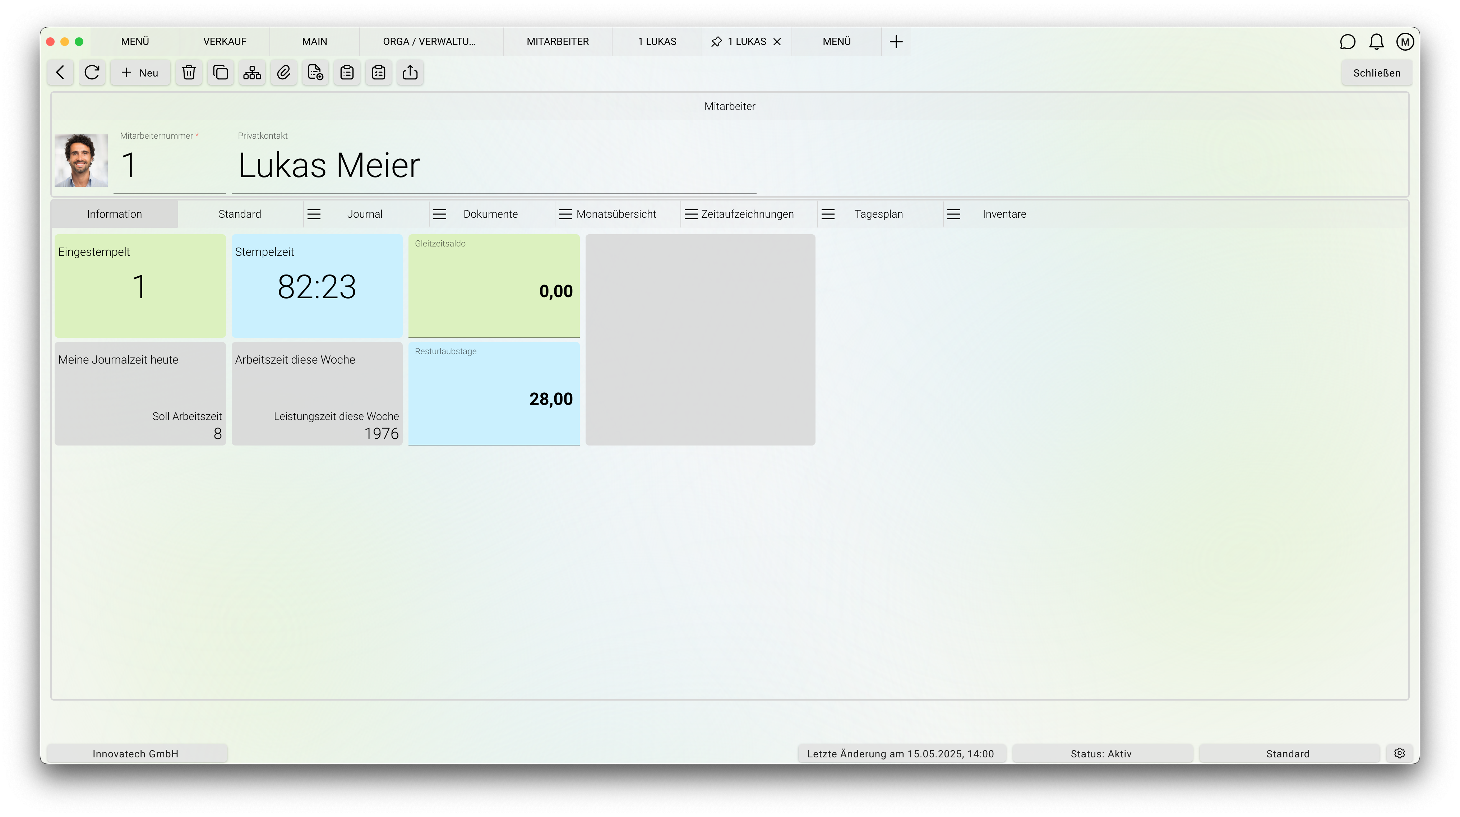The width and height of the screenshot is (1460, 817).
Task: Click the share/export icon
Action: click(410, 73)
